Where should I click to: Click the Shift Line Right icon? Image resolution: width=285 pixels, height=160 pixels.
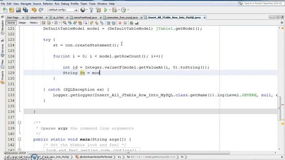click(114, 23)
